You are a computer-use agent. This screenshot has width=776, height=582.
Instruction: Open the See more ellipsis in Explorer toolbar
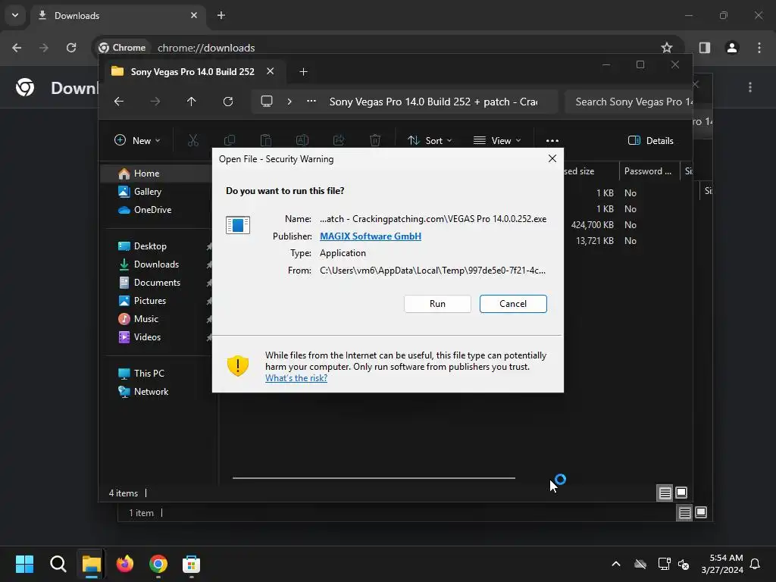(552, 140)
